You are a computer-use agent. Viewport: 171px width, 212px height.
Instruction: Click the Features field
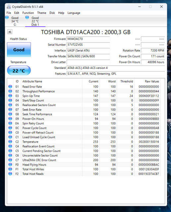click(116, 74)
